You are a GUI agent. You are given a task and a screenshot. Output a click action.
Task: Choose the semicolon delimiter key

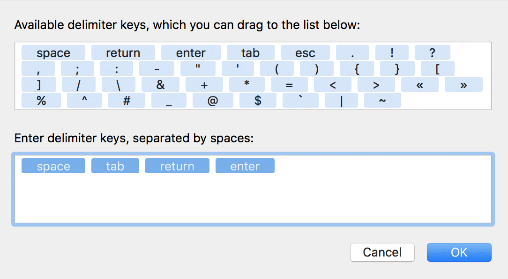pos(77,69)
